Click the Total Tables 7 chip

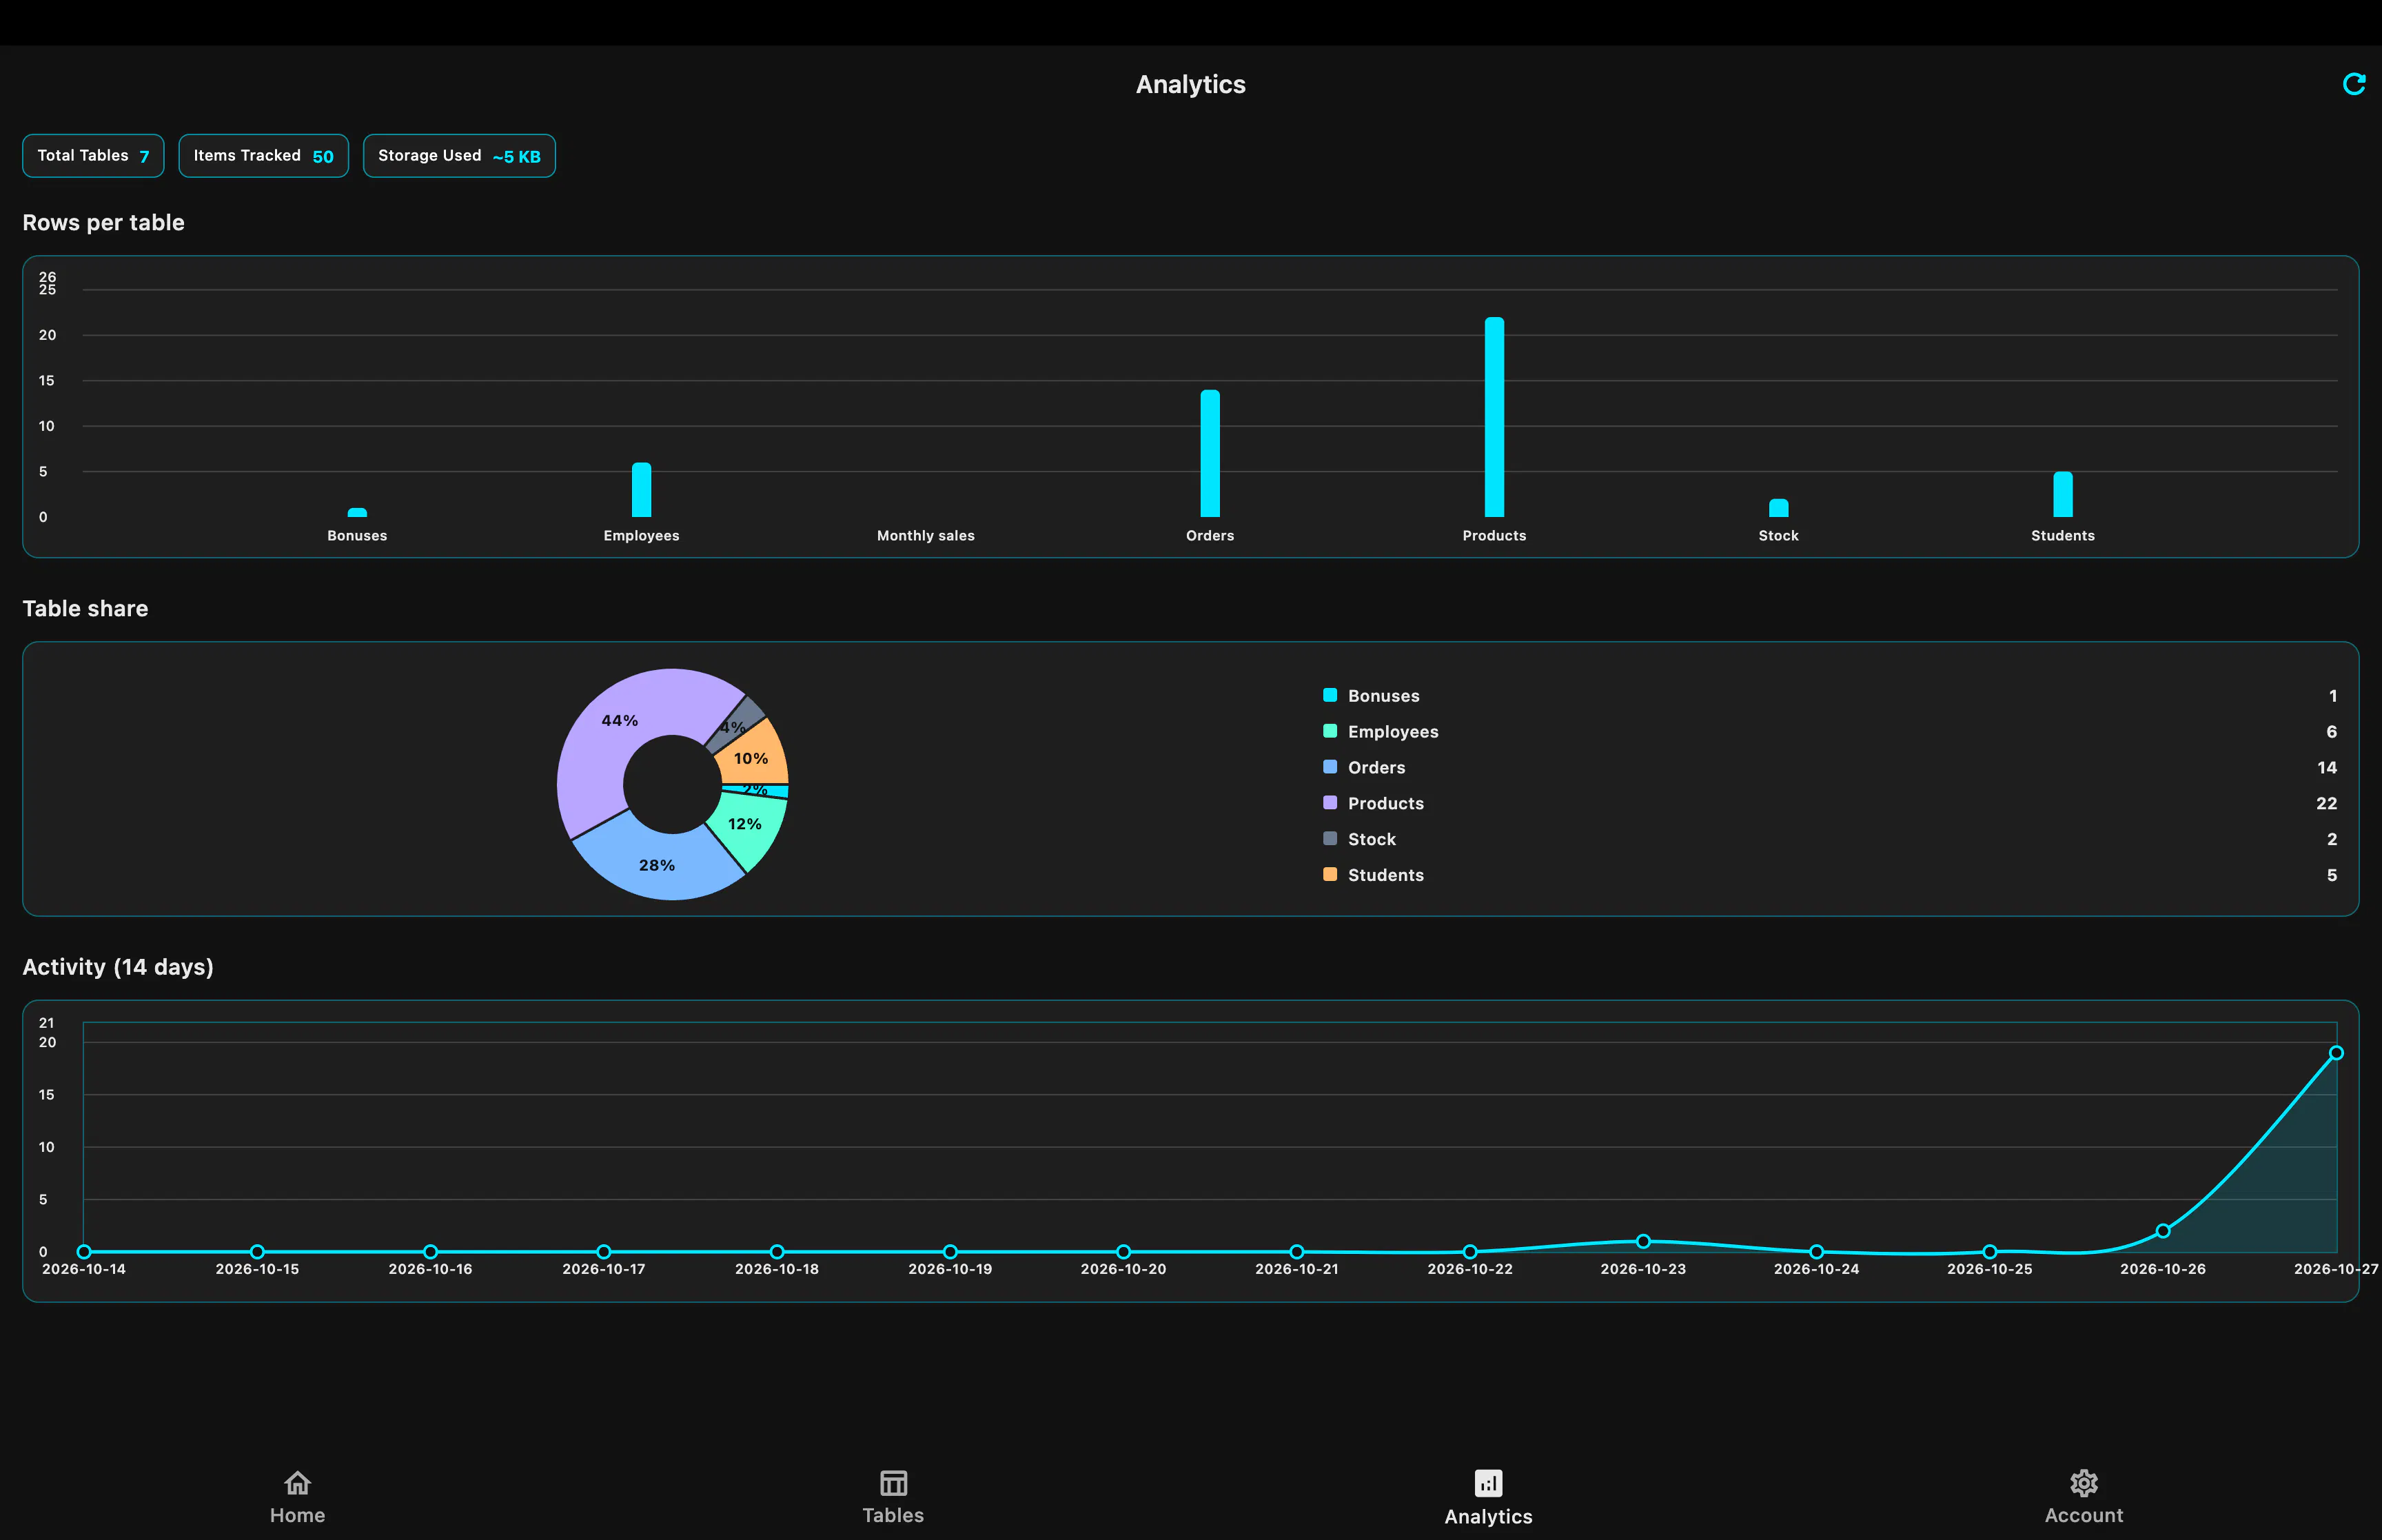coord(93,156)
